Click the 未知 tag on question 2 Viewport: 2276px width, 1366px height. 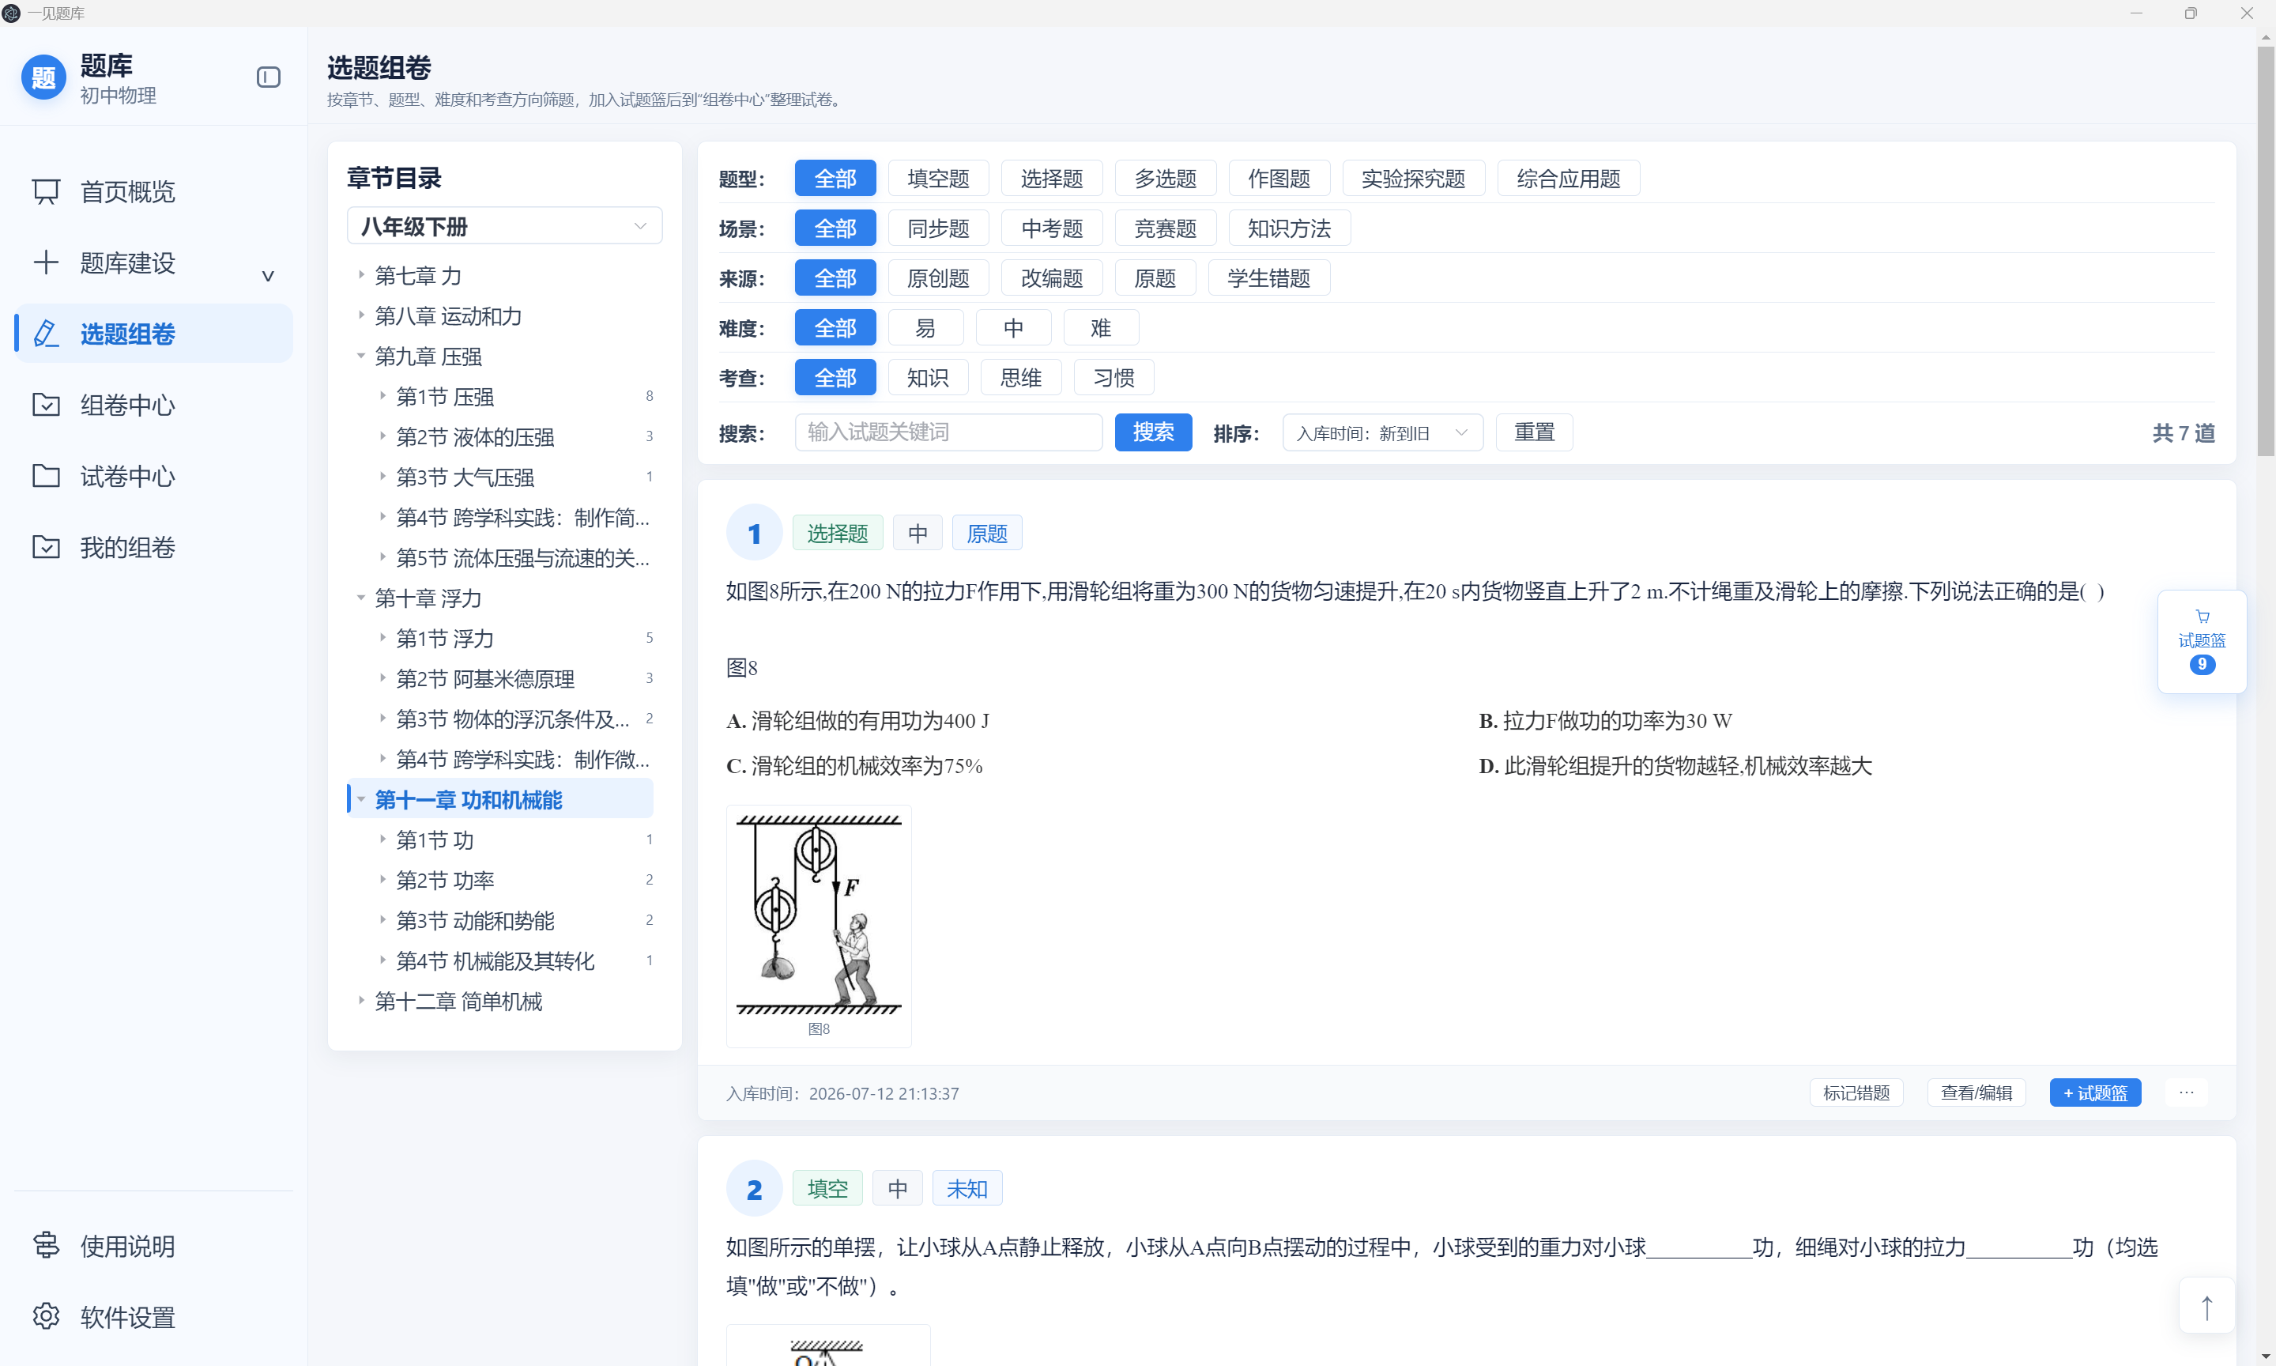coord(967,1188)
